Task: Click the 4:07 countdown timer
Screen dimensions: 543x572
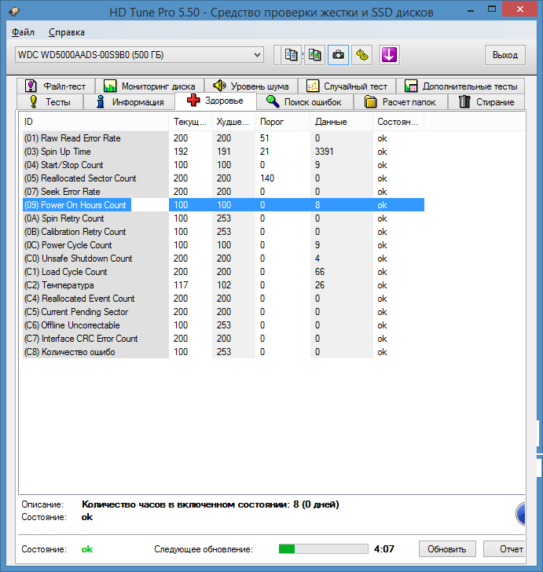Action: point(384,549)
